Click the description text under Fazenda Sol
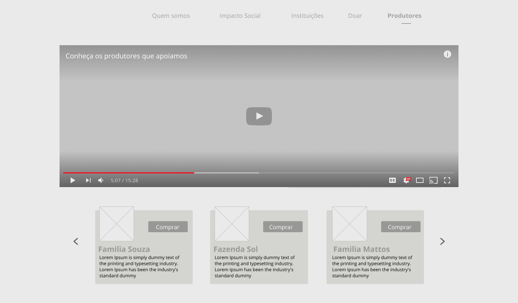 [254, 267]
